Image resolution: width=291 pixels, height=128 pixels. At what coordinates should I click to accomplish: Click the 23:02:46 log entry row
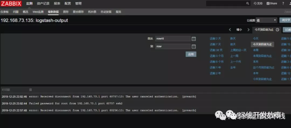(x=145, y=97)
